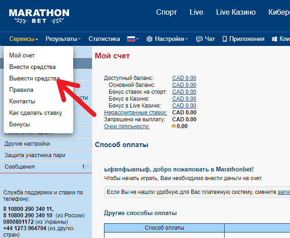The width and height of the screenshot is (290, 238).
Task: Click Бонус в Казино amount link
Action: coord(184,99)
